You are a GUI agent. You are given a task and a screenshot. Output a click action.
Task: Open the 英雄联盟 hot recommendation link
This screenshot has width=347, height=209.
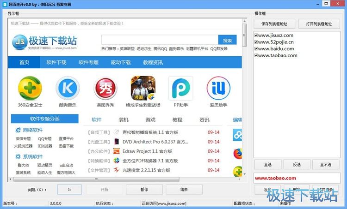127,49
